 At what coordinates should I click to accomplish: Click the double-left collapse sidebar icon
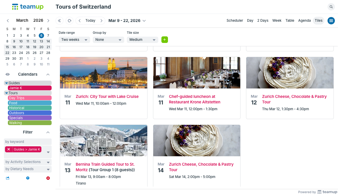click(59, 21)
